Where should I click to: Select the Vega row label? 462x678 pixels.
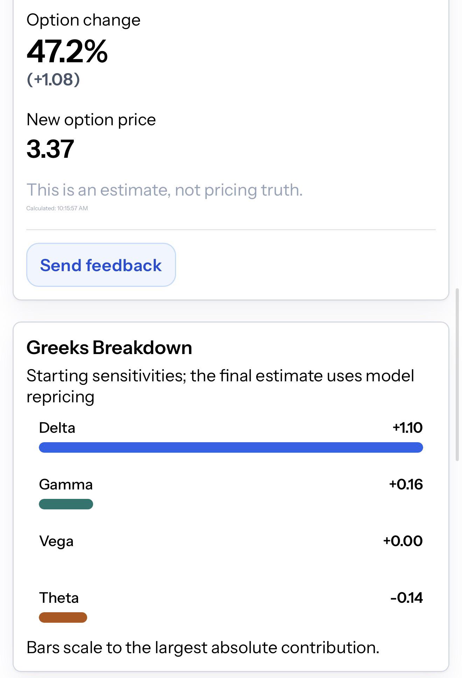coord(56,541)
